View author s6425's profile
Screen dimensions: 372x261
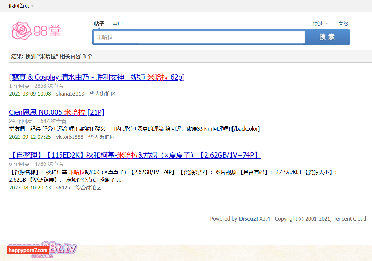[63, 188]
